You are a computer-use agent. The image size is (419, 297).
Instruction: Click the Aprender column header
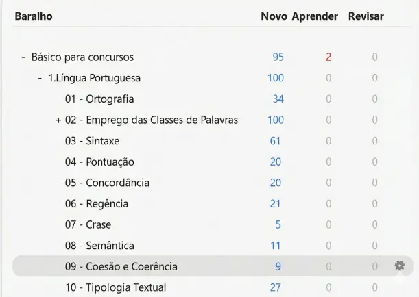coord(315,16)
